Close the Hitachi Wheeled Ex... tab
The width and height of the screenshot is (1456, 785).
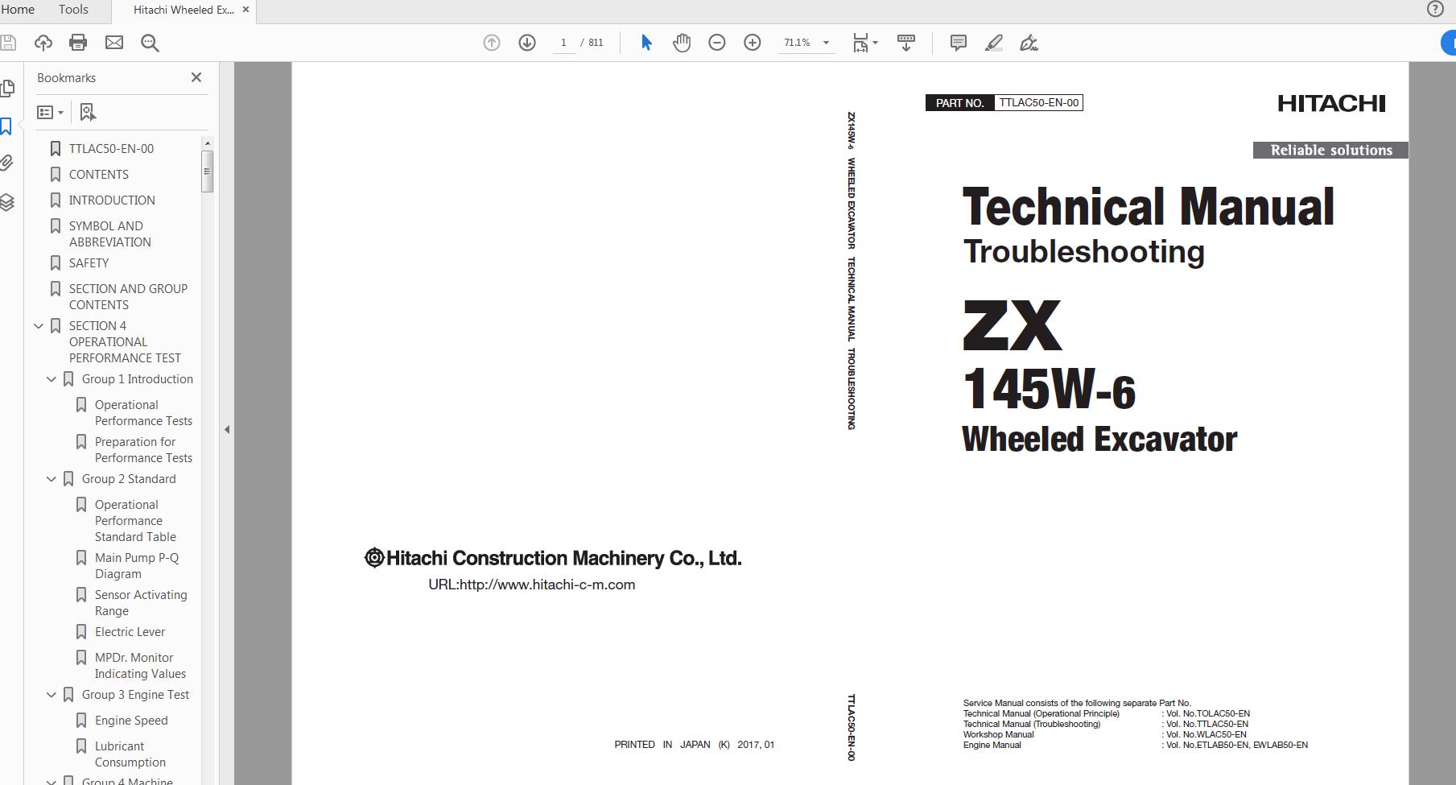(245, 10)
